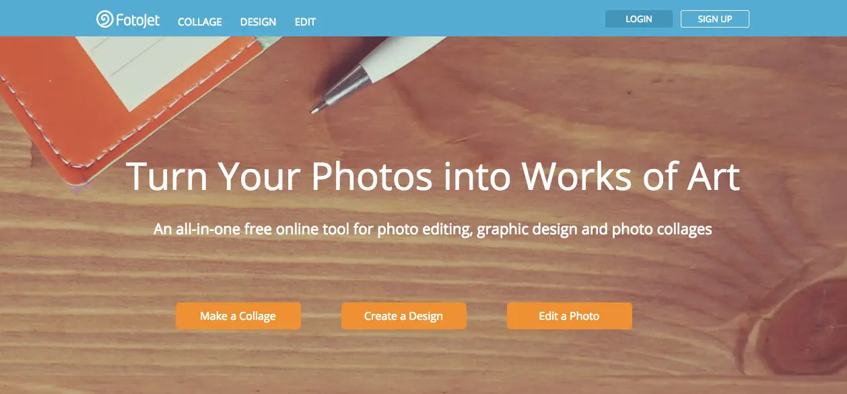The height and width of the screenshot is (394, 847).
Task: Click the Make a Collage button
Action: [x=238, y=316]
